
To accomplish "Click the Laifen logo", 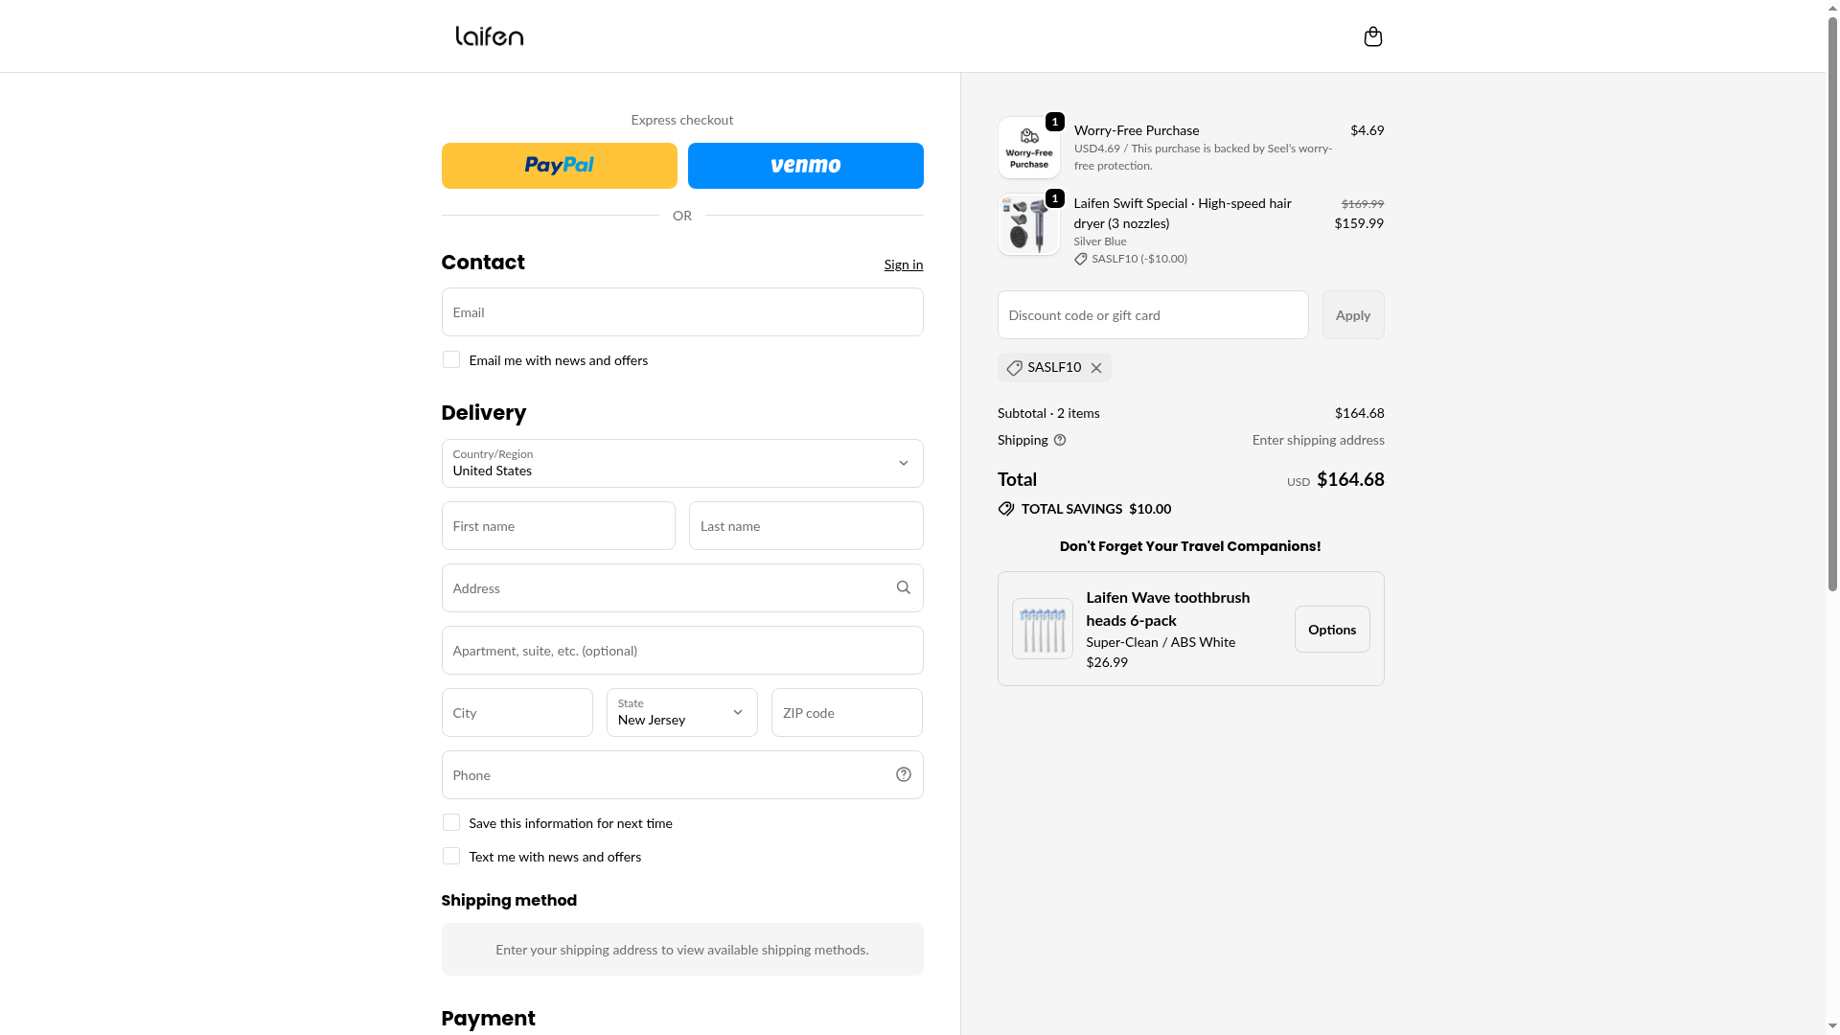I will click(489, 36).
